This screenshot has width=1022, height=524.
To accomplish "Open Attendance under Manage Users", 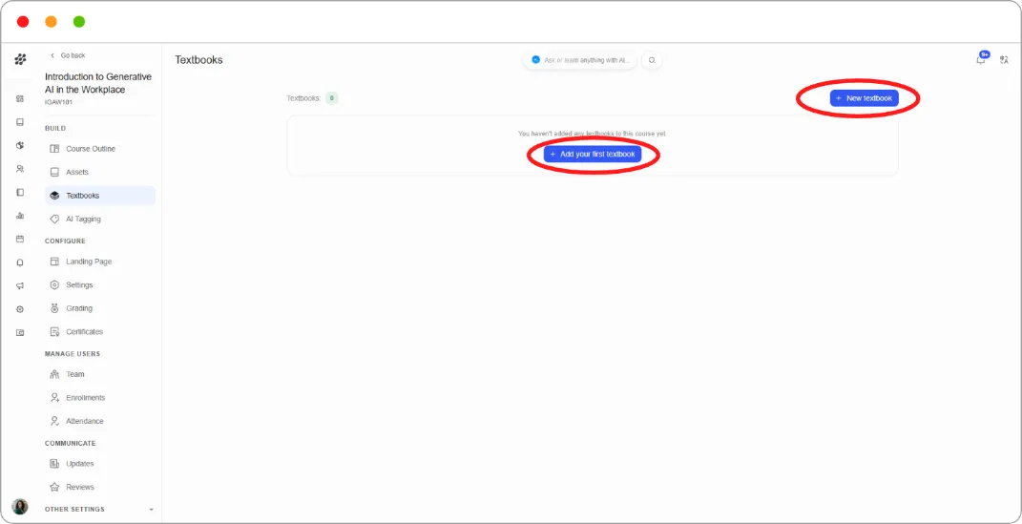I will (100, 421).
